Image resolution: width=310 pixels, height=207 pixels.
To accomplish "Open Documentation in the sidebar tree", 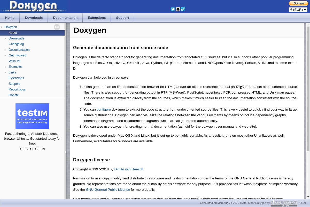I will [19, 50].
